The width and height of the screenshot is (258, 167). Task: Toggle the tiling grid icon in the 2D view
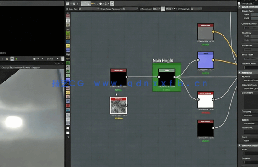click(x=34, y=59)
